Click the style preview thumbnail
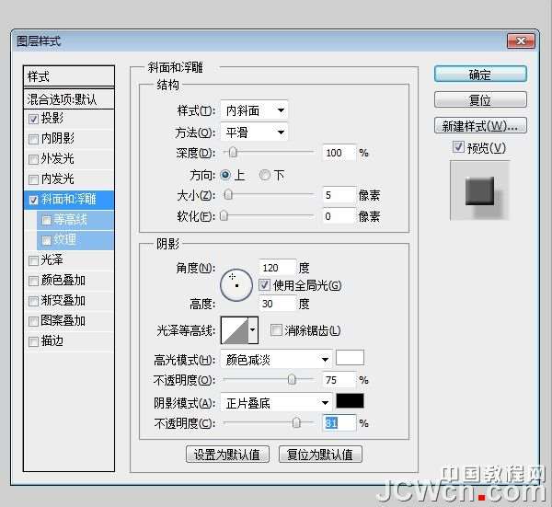The image size is (552, 507). click(x=480, y=190)
